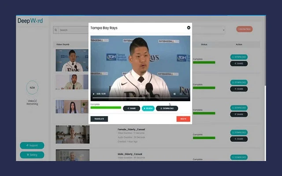The width and height of the screenshot is (282, 176).
Task: Share the third row video
Action: pyautogui.click(x=239, y=114)
